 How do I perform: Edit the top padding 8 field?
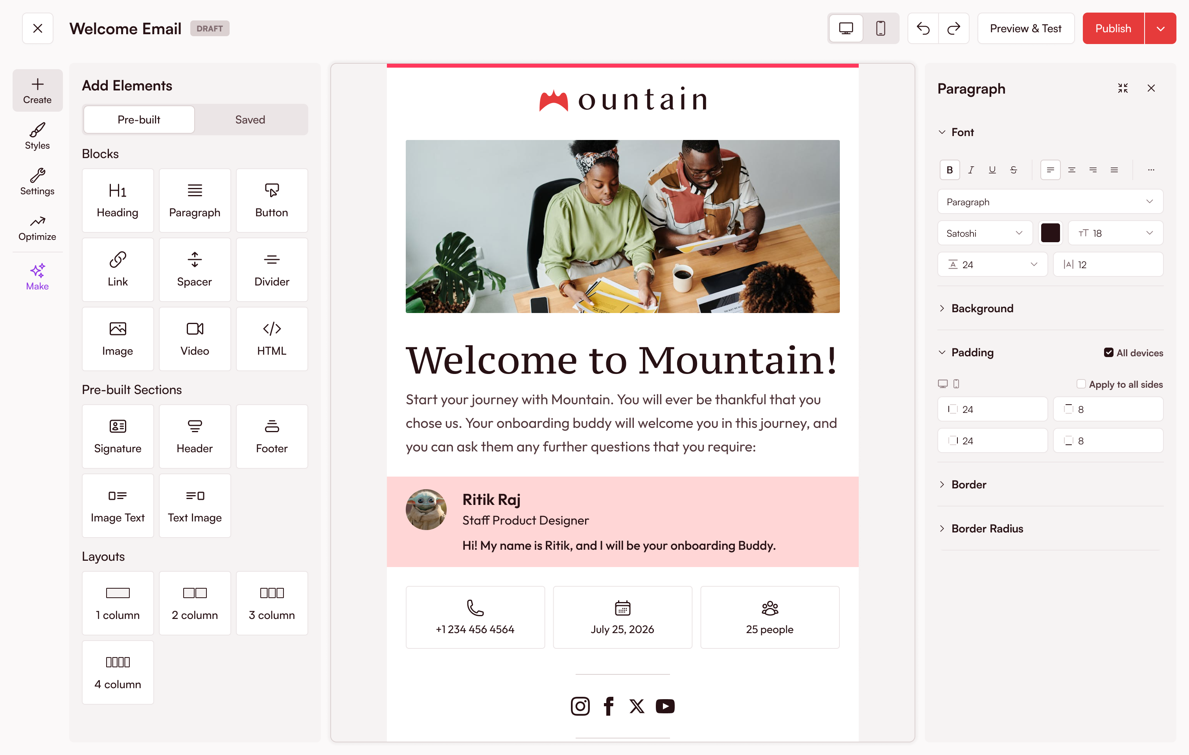[1108, 409]
